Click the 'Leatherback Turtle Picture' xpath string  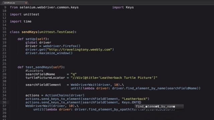114,78
